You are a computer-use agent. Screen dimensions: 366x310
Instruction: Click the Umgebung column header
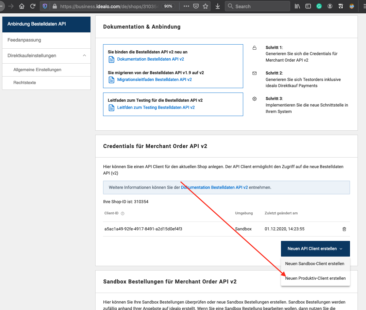tap(244, 213)
